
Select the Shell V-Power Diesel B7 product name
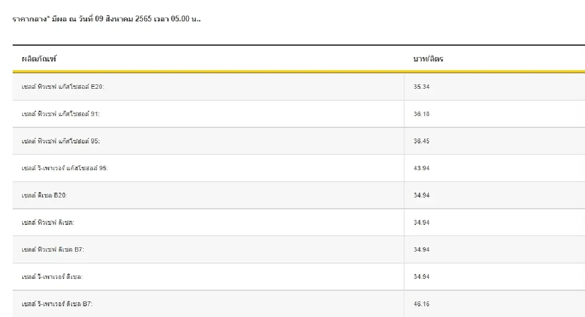pos(57,304)
